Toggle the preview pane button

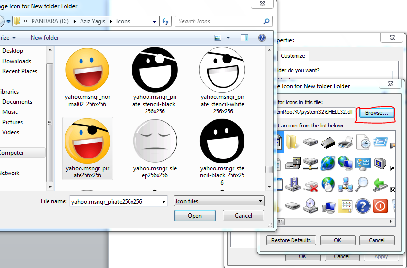point(244,38)
